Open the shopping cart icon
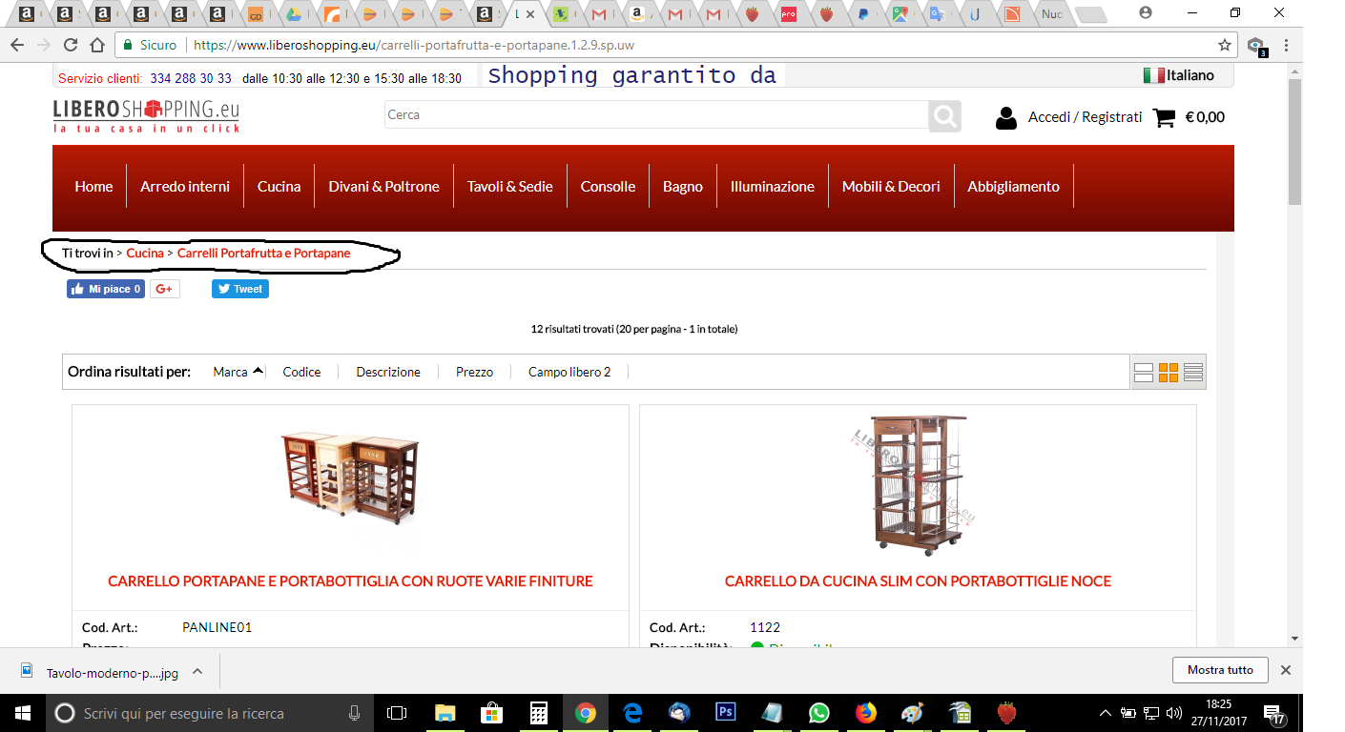 tap(1164, 118)
